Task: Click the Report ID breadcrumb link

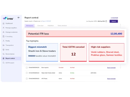Action: [47, 21]
